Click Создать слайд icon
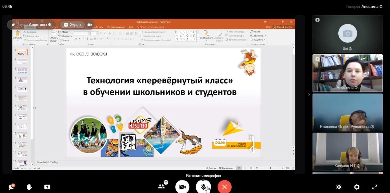The image size is (390, 193). tap(53, 33)
